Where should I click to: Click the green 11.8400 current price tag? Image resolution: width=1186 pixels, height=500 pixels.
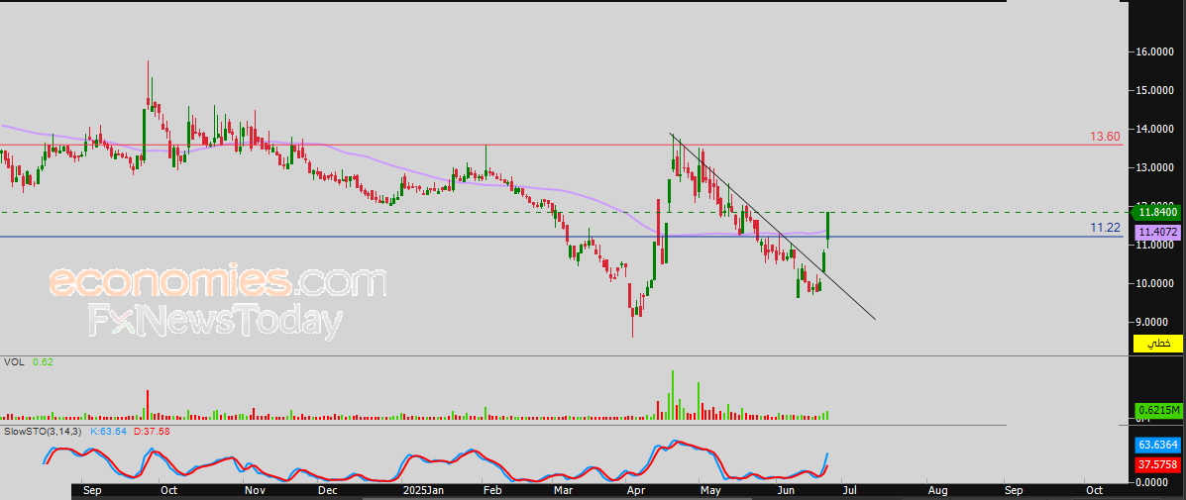click(x=1155, y=213)
